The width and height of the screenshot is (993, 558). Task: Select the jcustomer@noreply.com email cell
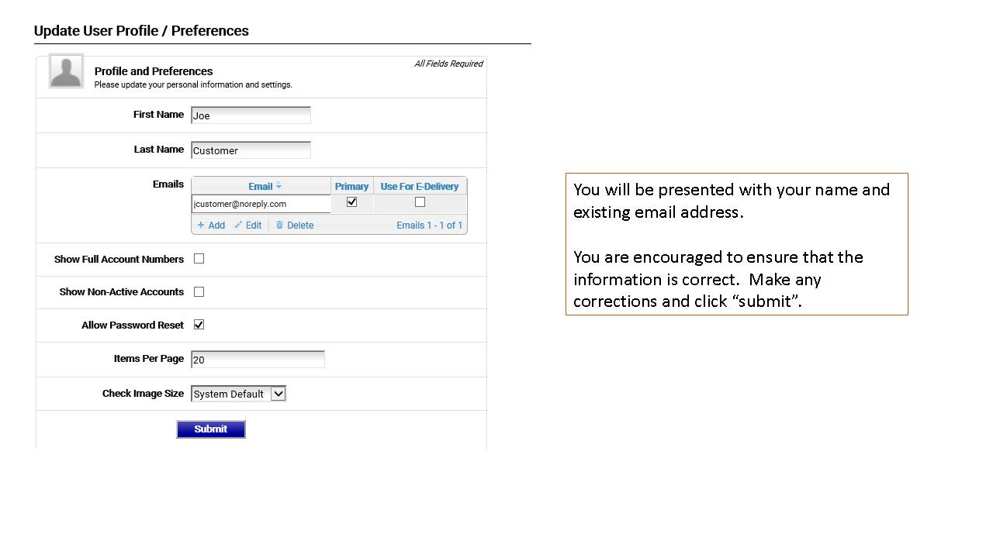tap(261, 204)
